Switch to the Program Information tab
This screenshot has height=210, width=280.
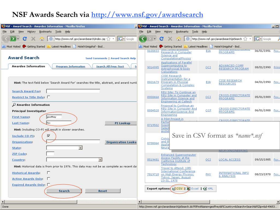point(71,66)
